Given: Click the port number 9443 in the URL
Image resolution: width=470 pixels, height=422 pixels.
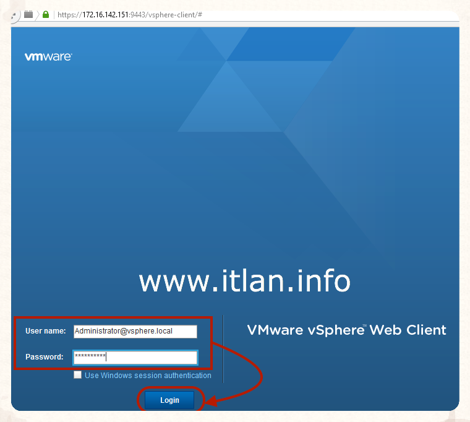Looking at the screenshot, I should [137, 14].
